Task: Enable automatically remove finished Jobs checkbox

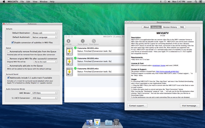Action: (8, 51)
